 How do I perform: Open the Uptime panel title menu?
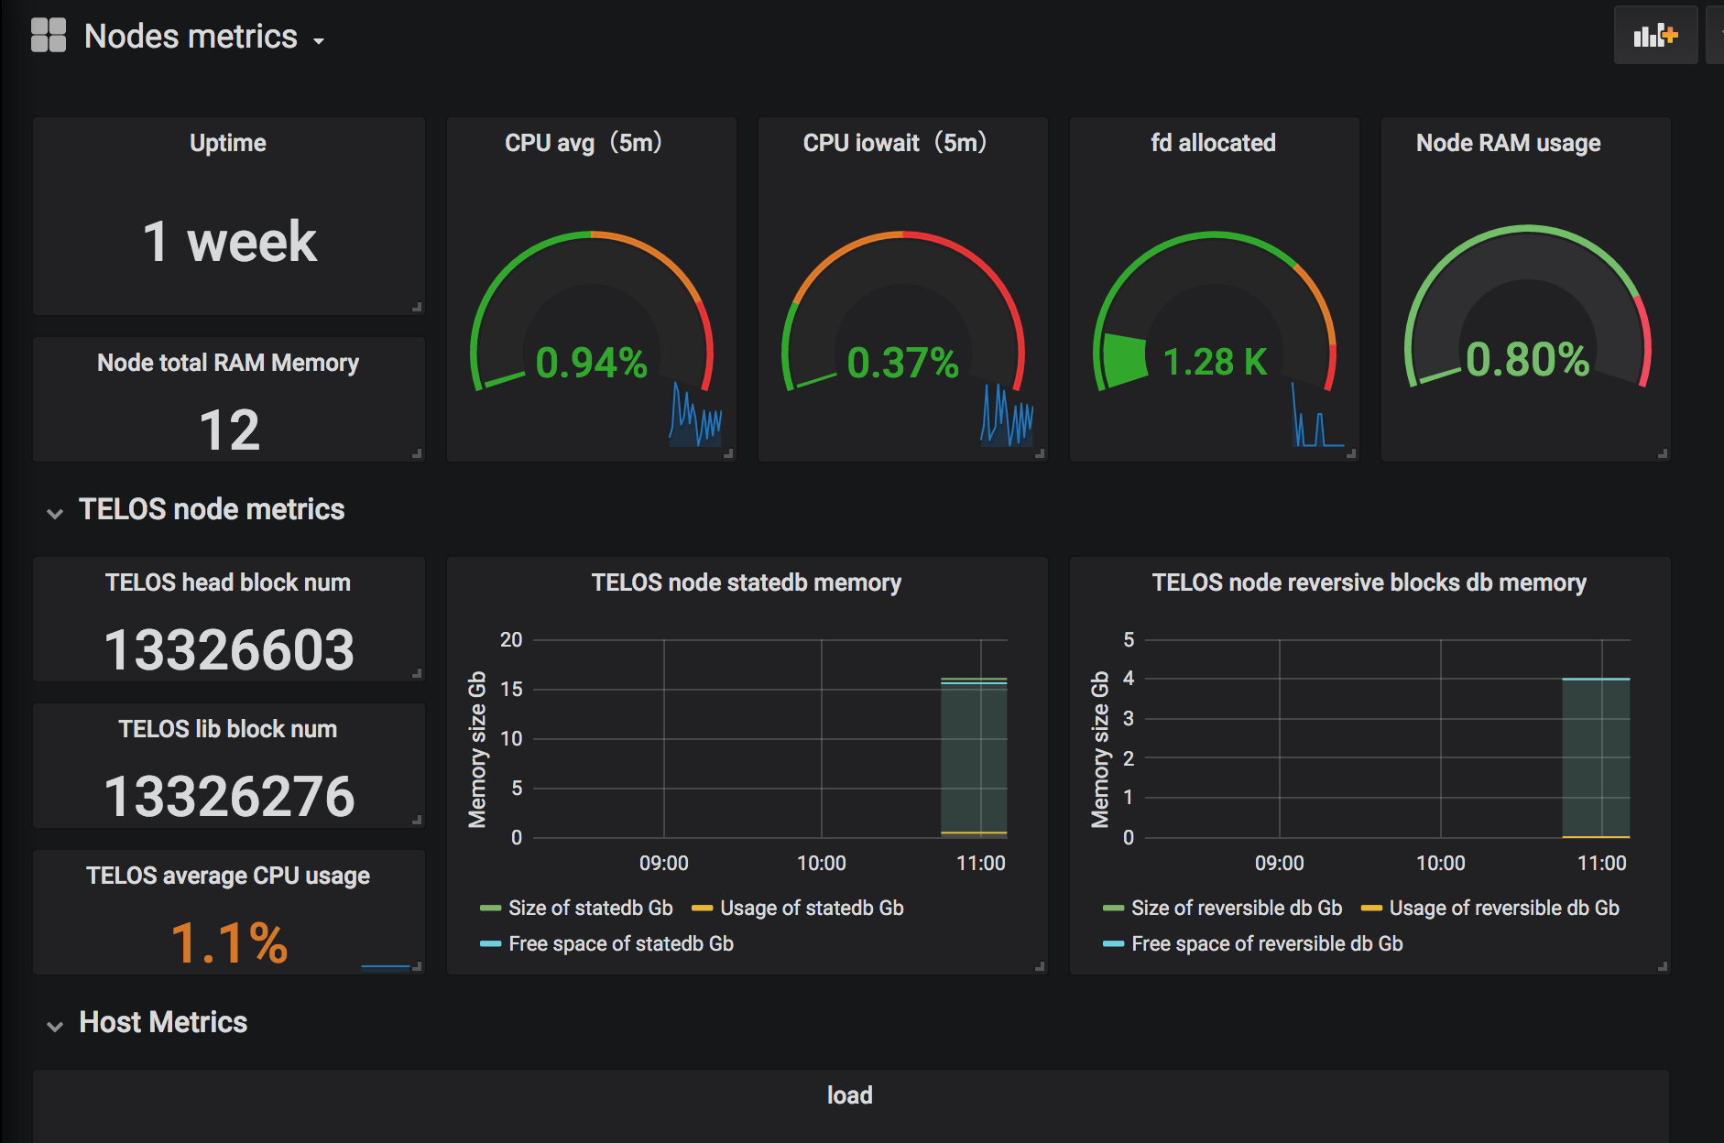coord(228,143)
